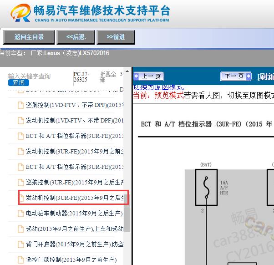274x265 pixels.
Task: Focus the 输入关键字查询 keyword field
Action: (x=29, y=76)
